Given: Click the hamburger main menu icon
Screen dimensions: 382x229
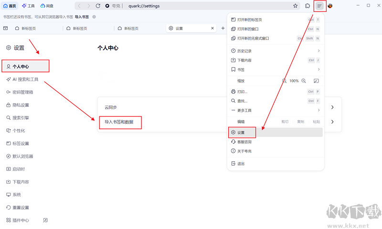Looking at the screenshot, I should [320, 6].
